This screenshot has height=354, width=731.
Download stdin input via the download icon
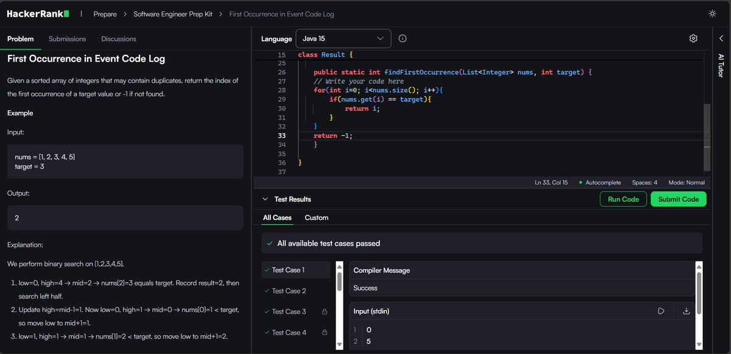687,311
